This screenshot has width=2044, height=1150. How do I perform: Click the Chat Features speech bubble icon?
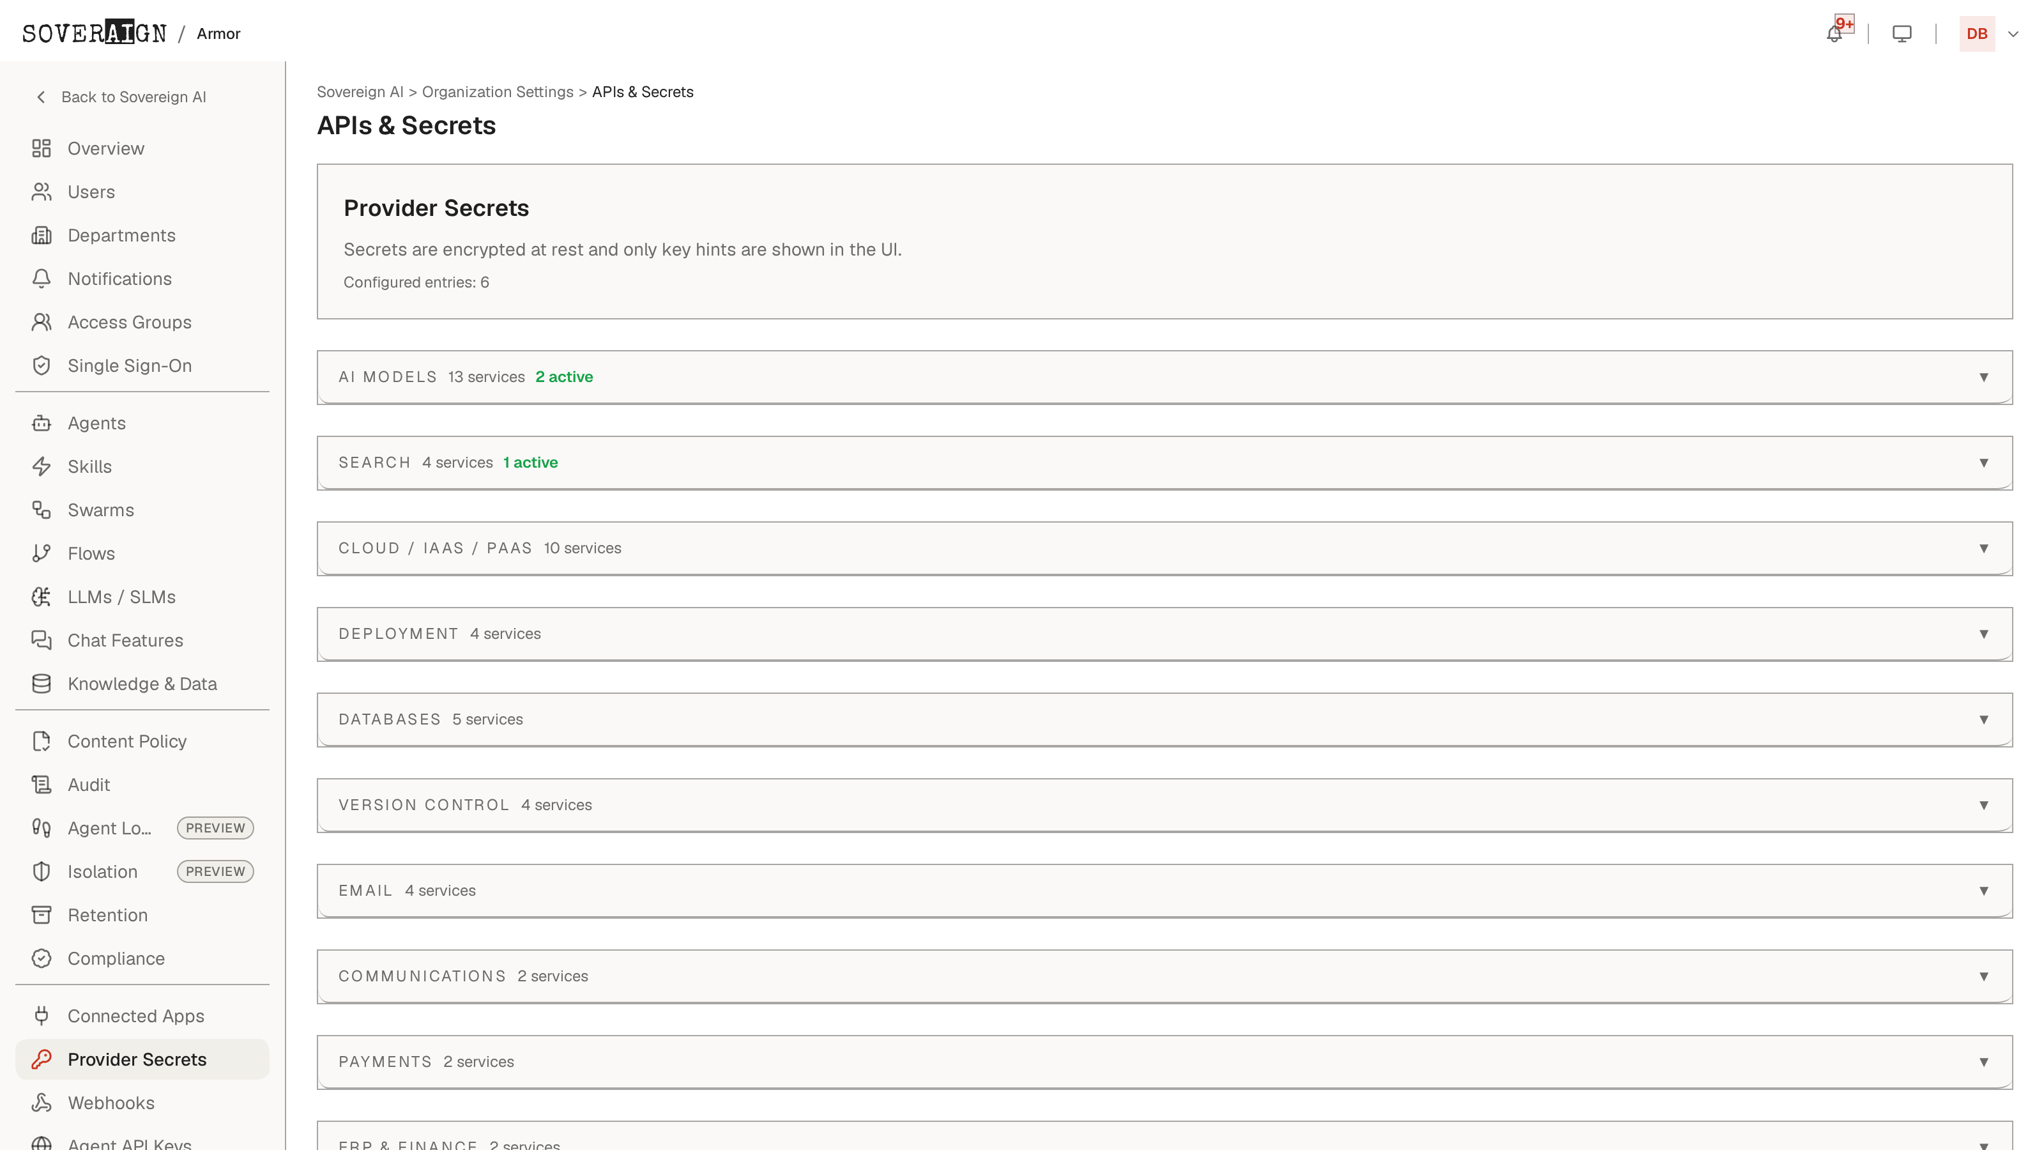point(42,640)
